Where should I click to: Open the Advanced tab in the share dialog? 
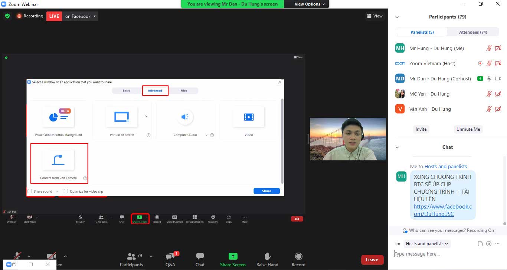pos(155,90)
